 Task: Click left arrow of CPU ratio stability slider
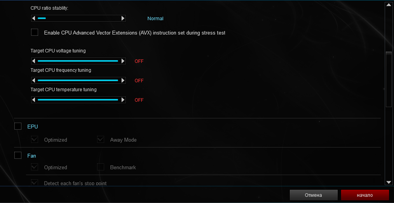(x=34, y=18)
